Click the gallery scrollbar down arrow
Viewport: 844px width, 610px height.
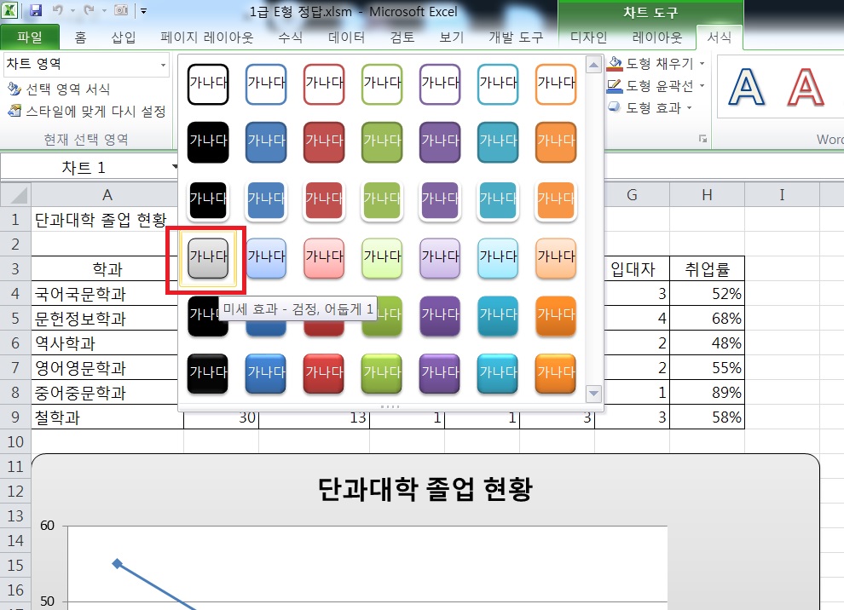point(594,394)
